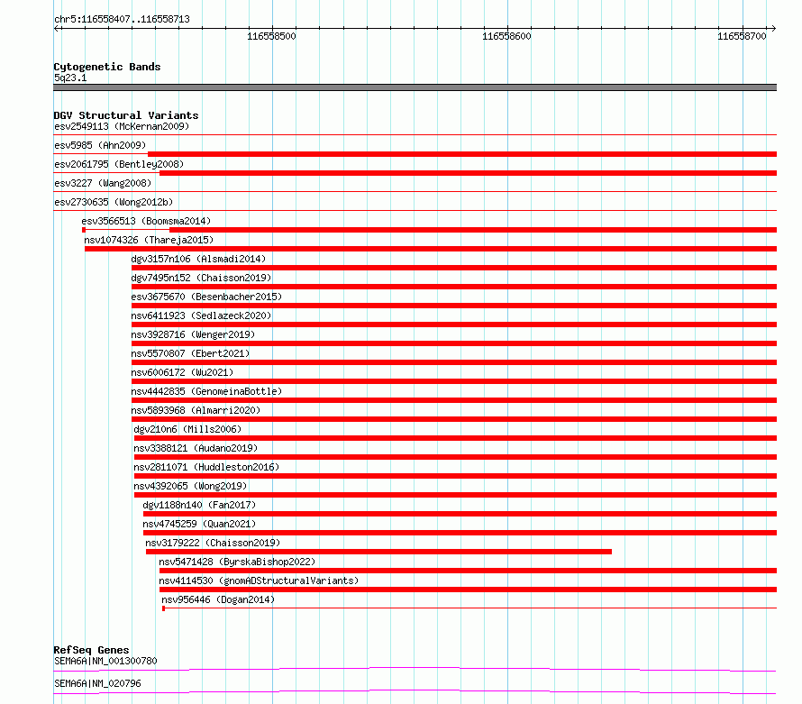Click nsv3179222 (Chaisson2019) variant label
802x704 pixels.
[213, 543]
